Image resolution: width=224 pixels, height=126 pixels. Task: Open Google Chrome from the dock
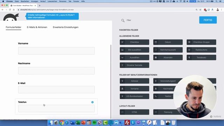(62, 122)
